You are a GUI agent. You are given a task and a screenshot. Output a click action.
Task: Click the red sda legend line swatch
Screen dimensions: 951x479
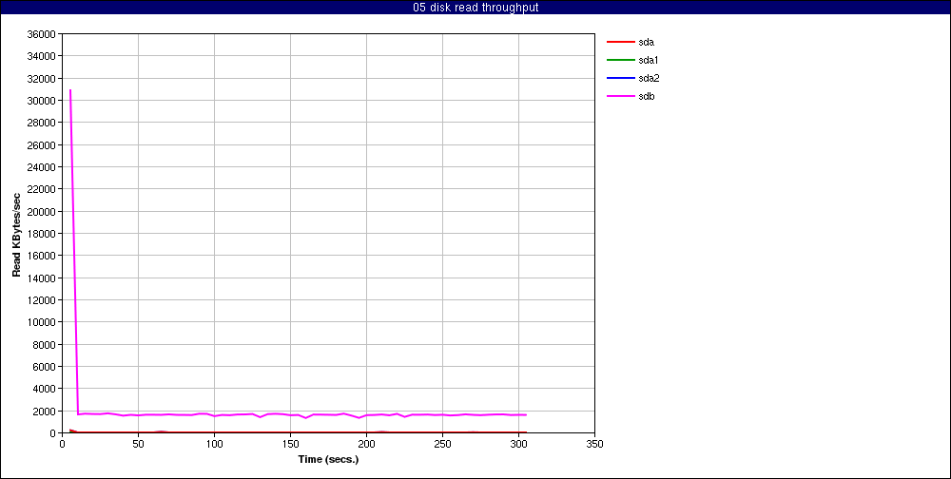(620, 42)
